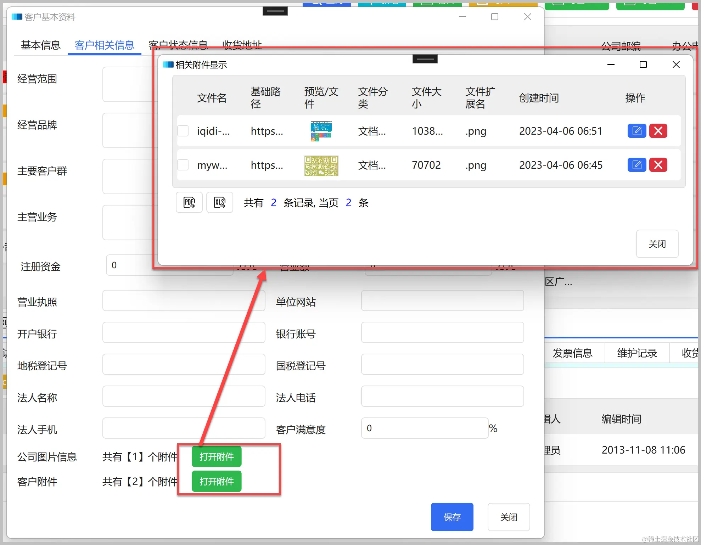Export attachment list to XLS
Viewport: 701px width, 545px height.
pyautogui.click(x=219, y=202)
